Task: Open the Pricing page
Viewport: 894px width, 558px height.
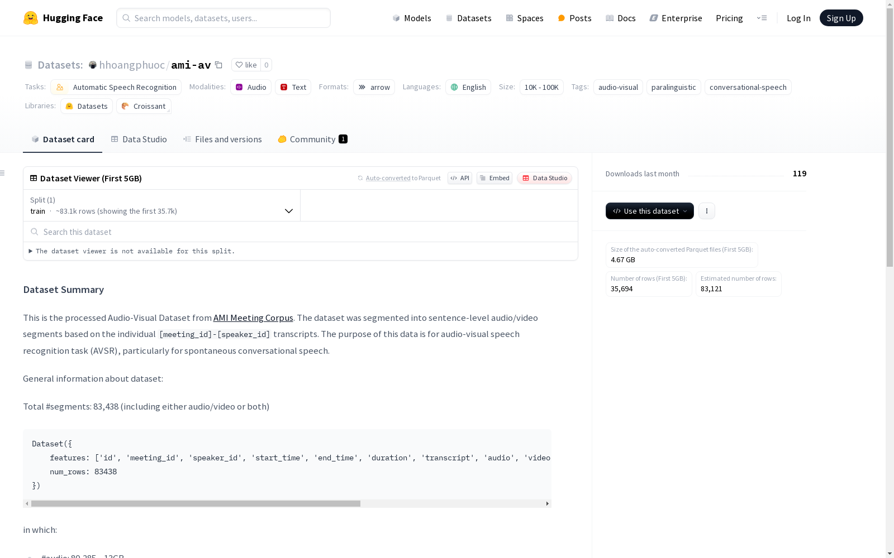Action: [x=729, y=18]
